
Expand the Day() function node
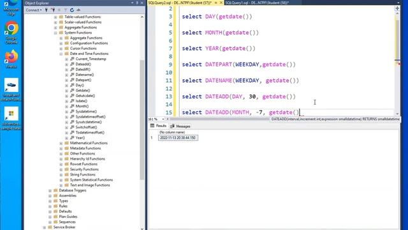[x=66, y=85]
